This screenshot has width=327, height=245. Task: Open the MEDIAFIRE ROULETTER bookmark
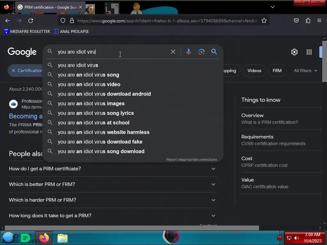point(27,32)
